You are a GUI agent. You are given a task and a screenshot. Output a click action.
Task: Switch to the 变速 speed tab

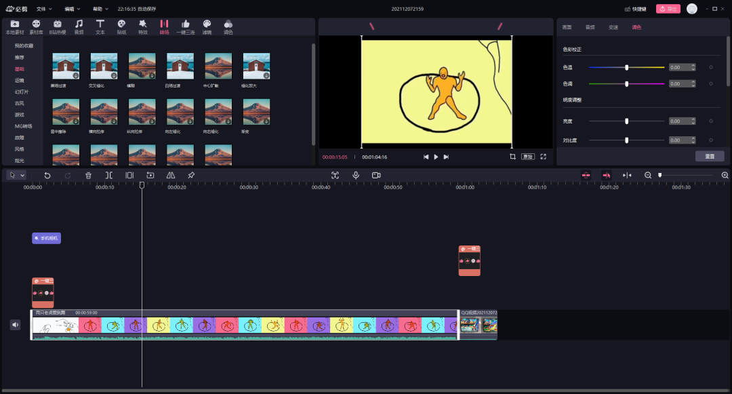click(x=613, y=27)
